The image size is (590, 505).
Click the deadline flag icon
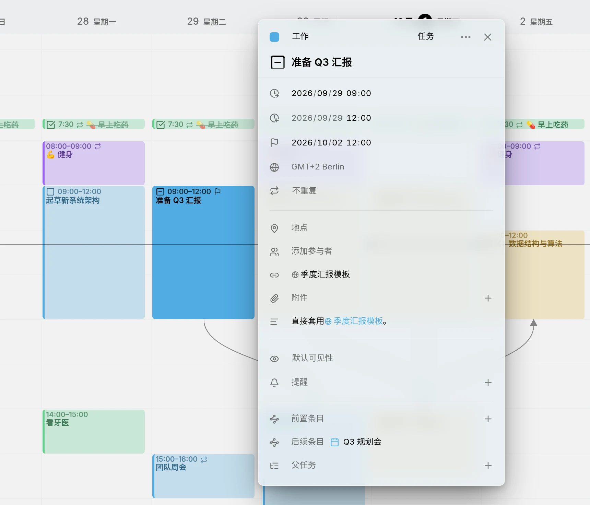[274, 143]
